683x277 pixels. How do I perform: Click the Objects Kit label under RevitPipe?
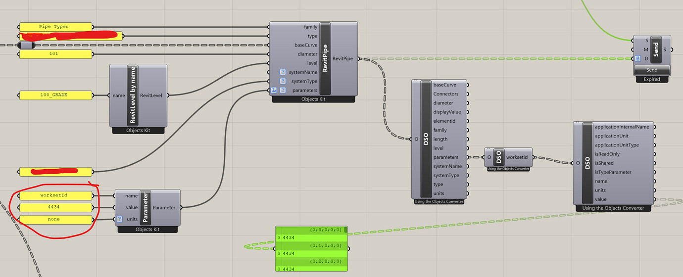(x=313, y=99)
